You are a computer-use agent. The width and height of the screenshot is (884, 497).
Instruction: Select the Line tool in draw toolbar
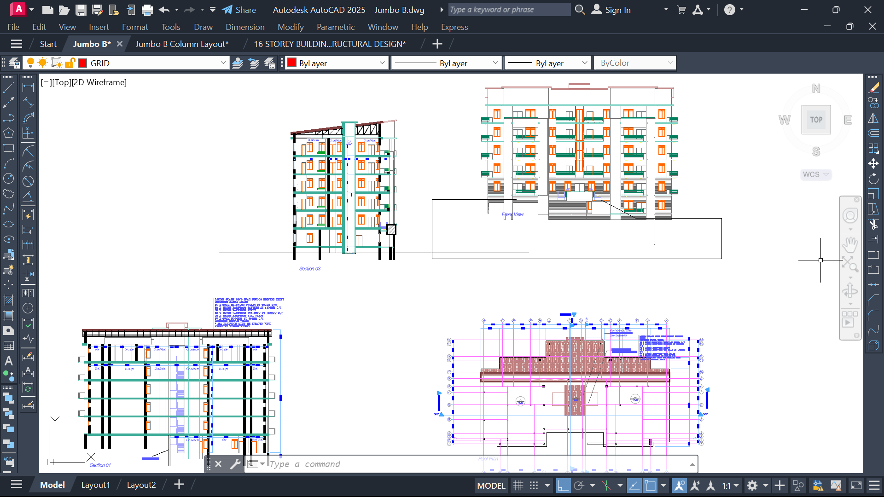point(9,87)
